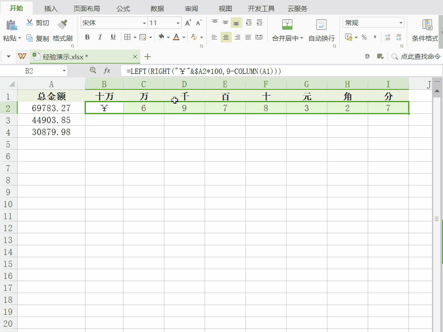Toggle italic formatting
The height and width of the screenshot is (332, 443).
100,37
